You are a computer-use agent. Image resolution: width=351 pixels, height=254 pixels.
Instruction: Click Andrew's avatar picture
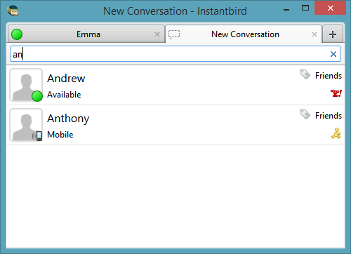click(26, 85)
